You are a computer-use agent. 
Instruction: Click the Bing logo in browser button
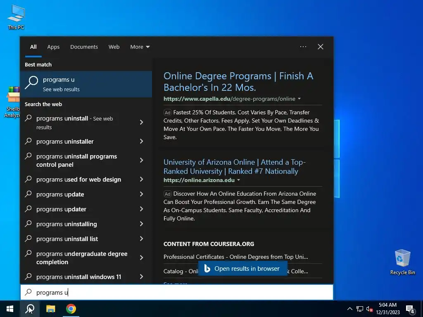207,268
